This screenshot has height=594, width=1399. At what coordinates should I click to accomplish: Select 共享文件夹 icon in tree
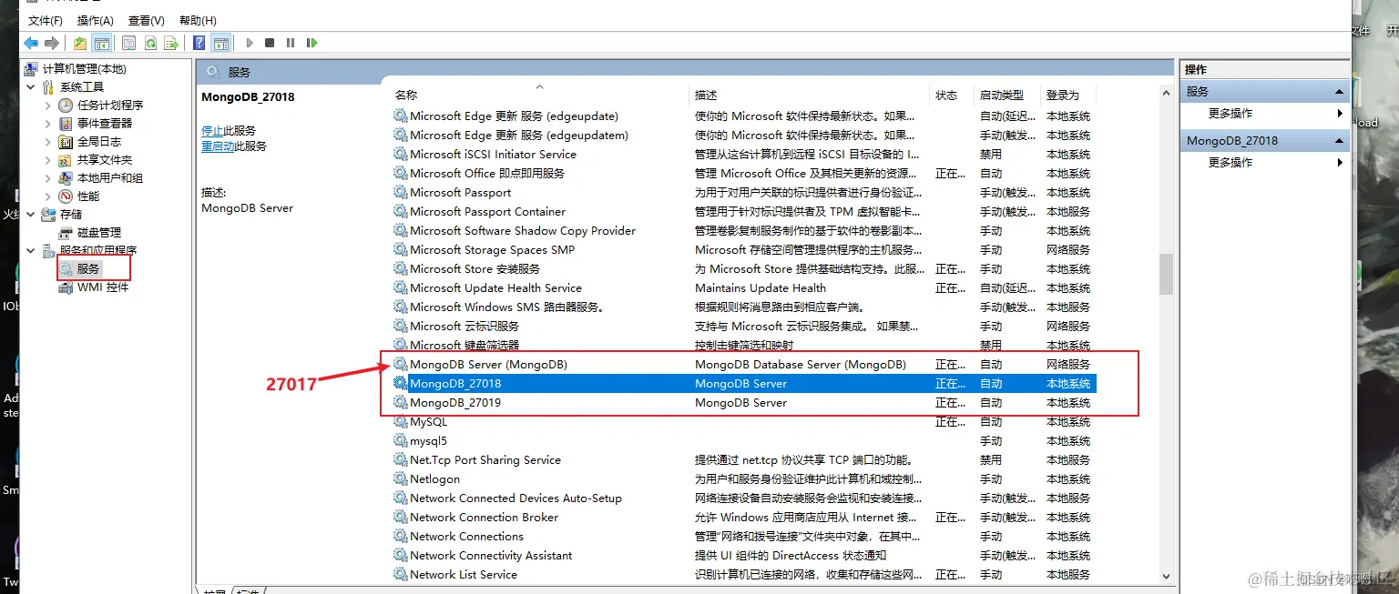point(66,160)
